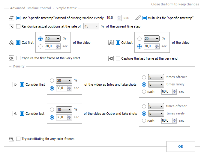Click the Intro double-chevron right icon
The height and width of the screenshot is (154, 204).
pos(15,84)
